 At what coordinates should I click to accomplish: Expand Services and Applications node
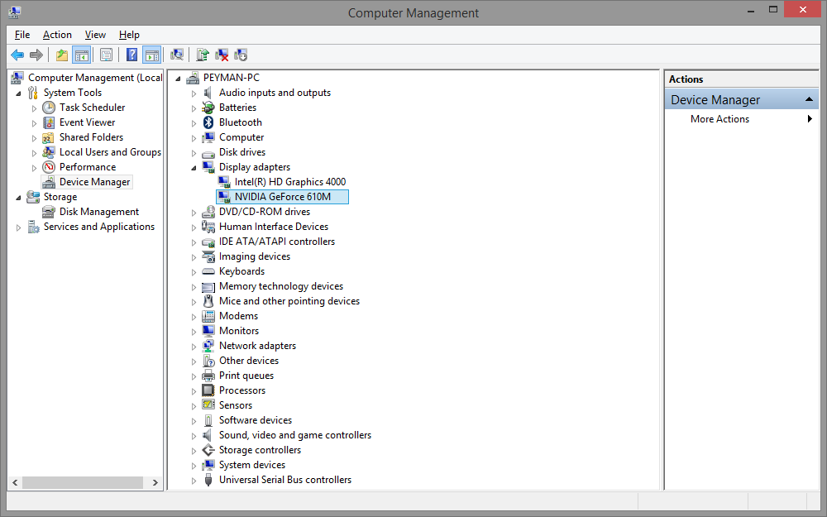(18, 227)
